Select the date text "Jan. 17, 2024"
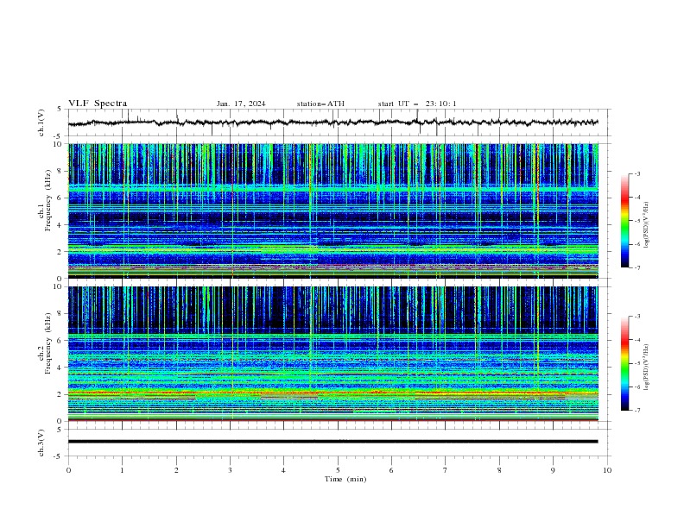 [x=241, y=104]
